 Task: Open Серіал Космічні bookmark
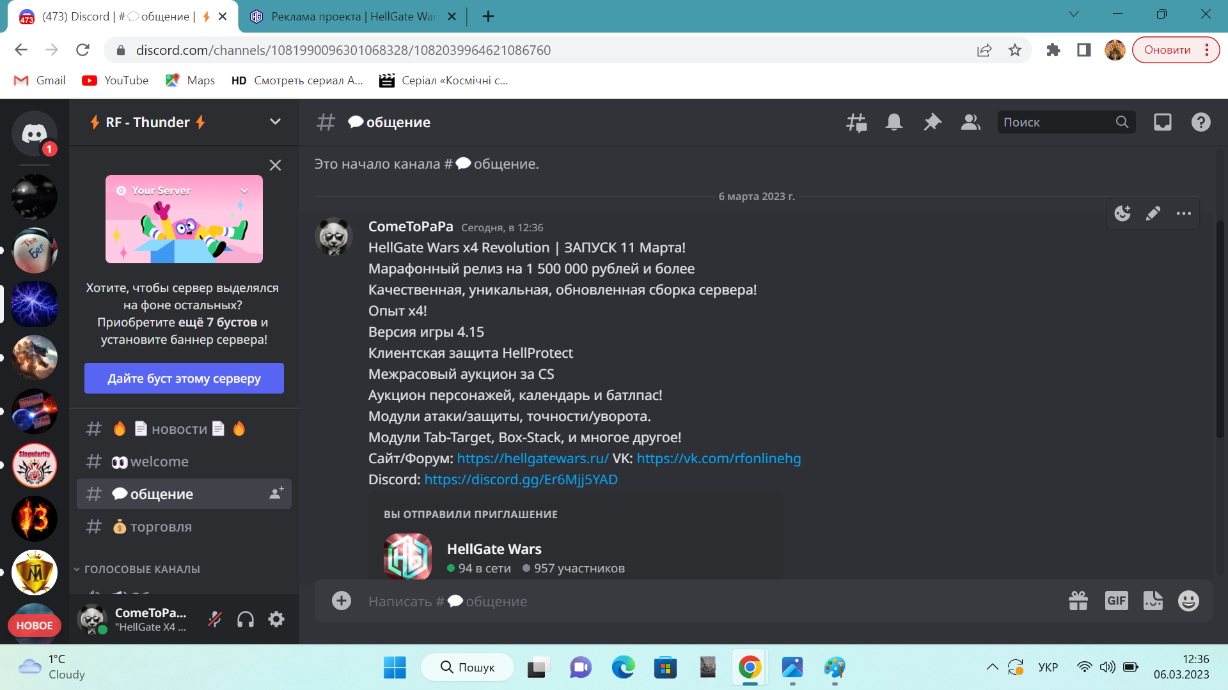(444, 80)
